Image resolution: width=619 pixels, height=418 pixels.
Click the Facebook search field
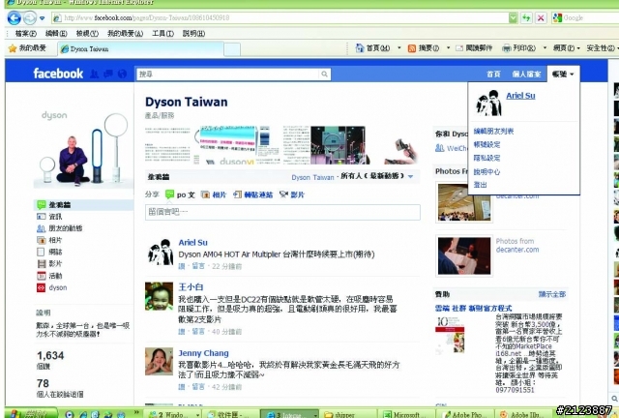pyautogui.click(x=228, y=74)
